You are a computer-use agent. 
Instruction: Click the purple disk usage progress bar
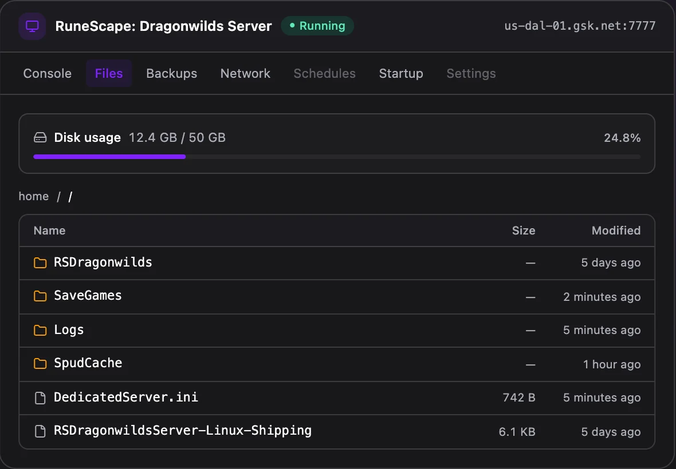pos(109,157)
